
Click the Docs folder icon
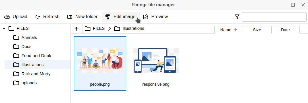tap(16, 47)
